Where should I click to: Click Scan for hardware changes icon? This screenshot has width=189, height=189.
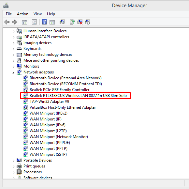[x=62, y=22]
